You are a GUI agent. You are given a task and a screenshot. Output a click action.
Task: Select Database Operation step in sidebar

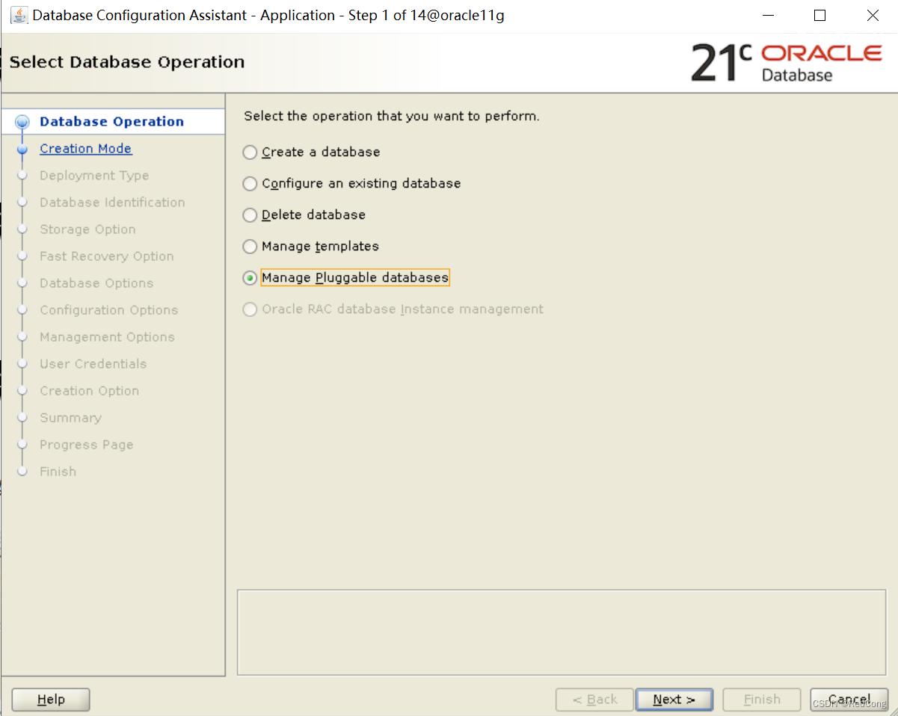coord(111,122)
